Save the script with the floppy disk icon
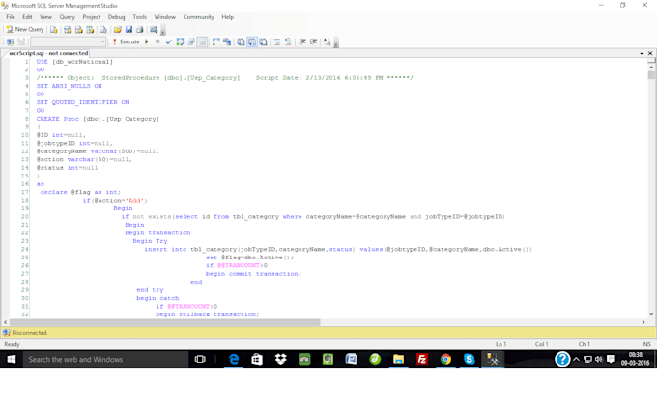This screenshot has width=657, height=408. pyautogui.click(x=129, y=29)
